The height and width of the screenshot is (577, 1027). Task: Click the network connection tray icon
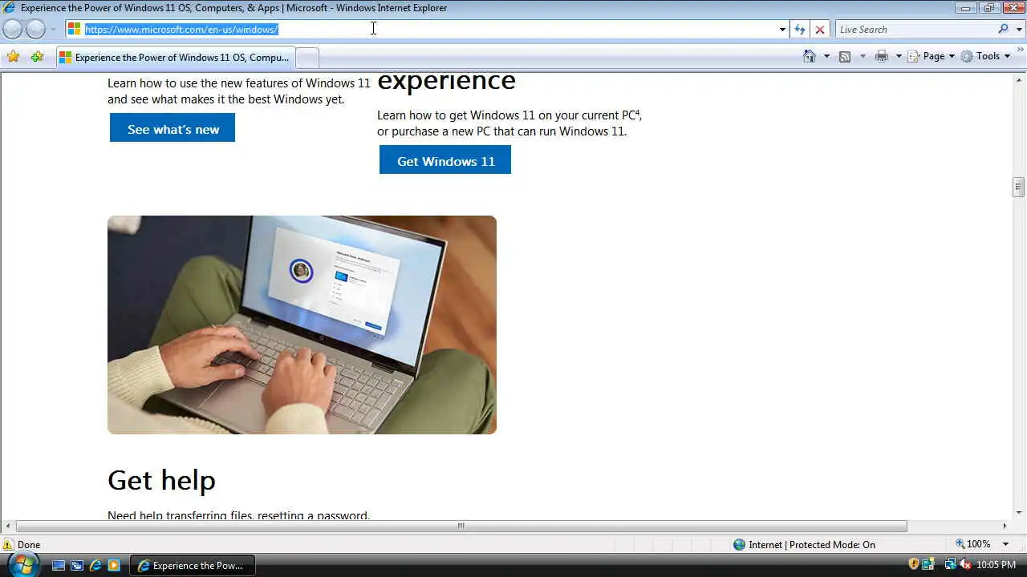(x=950, y=564)
